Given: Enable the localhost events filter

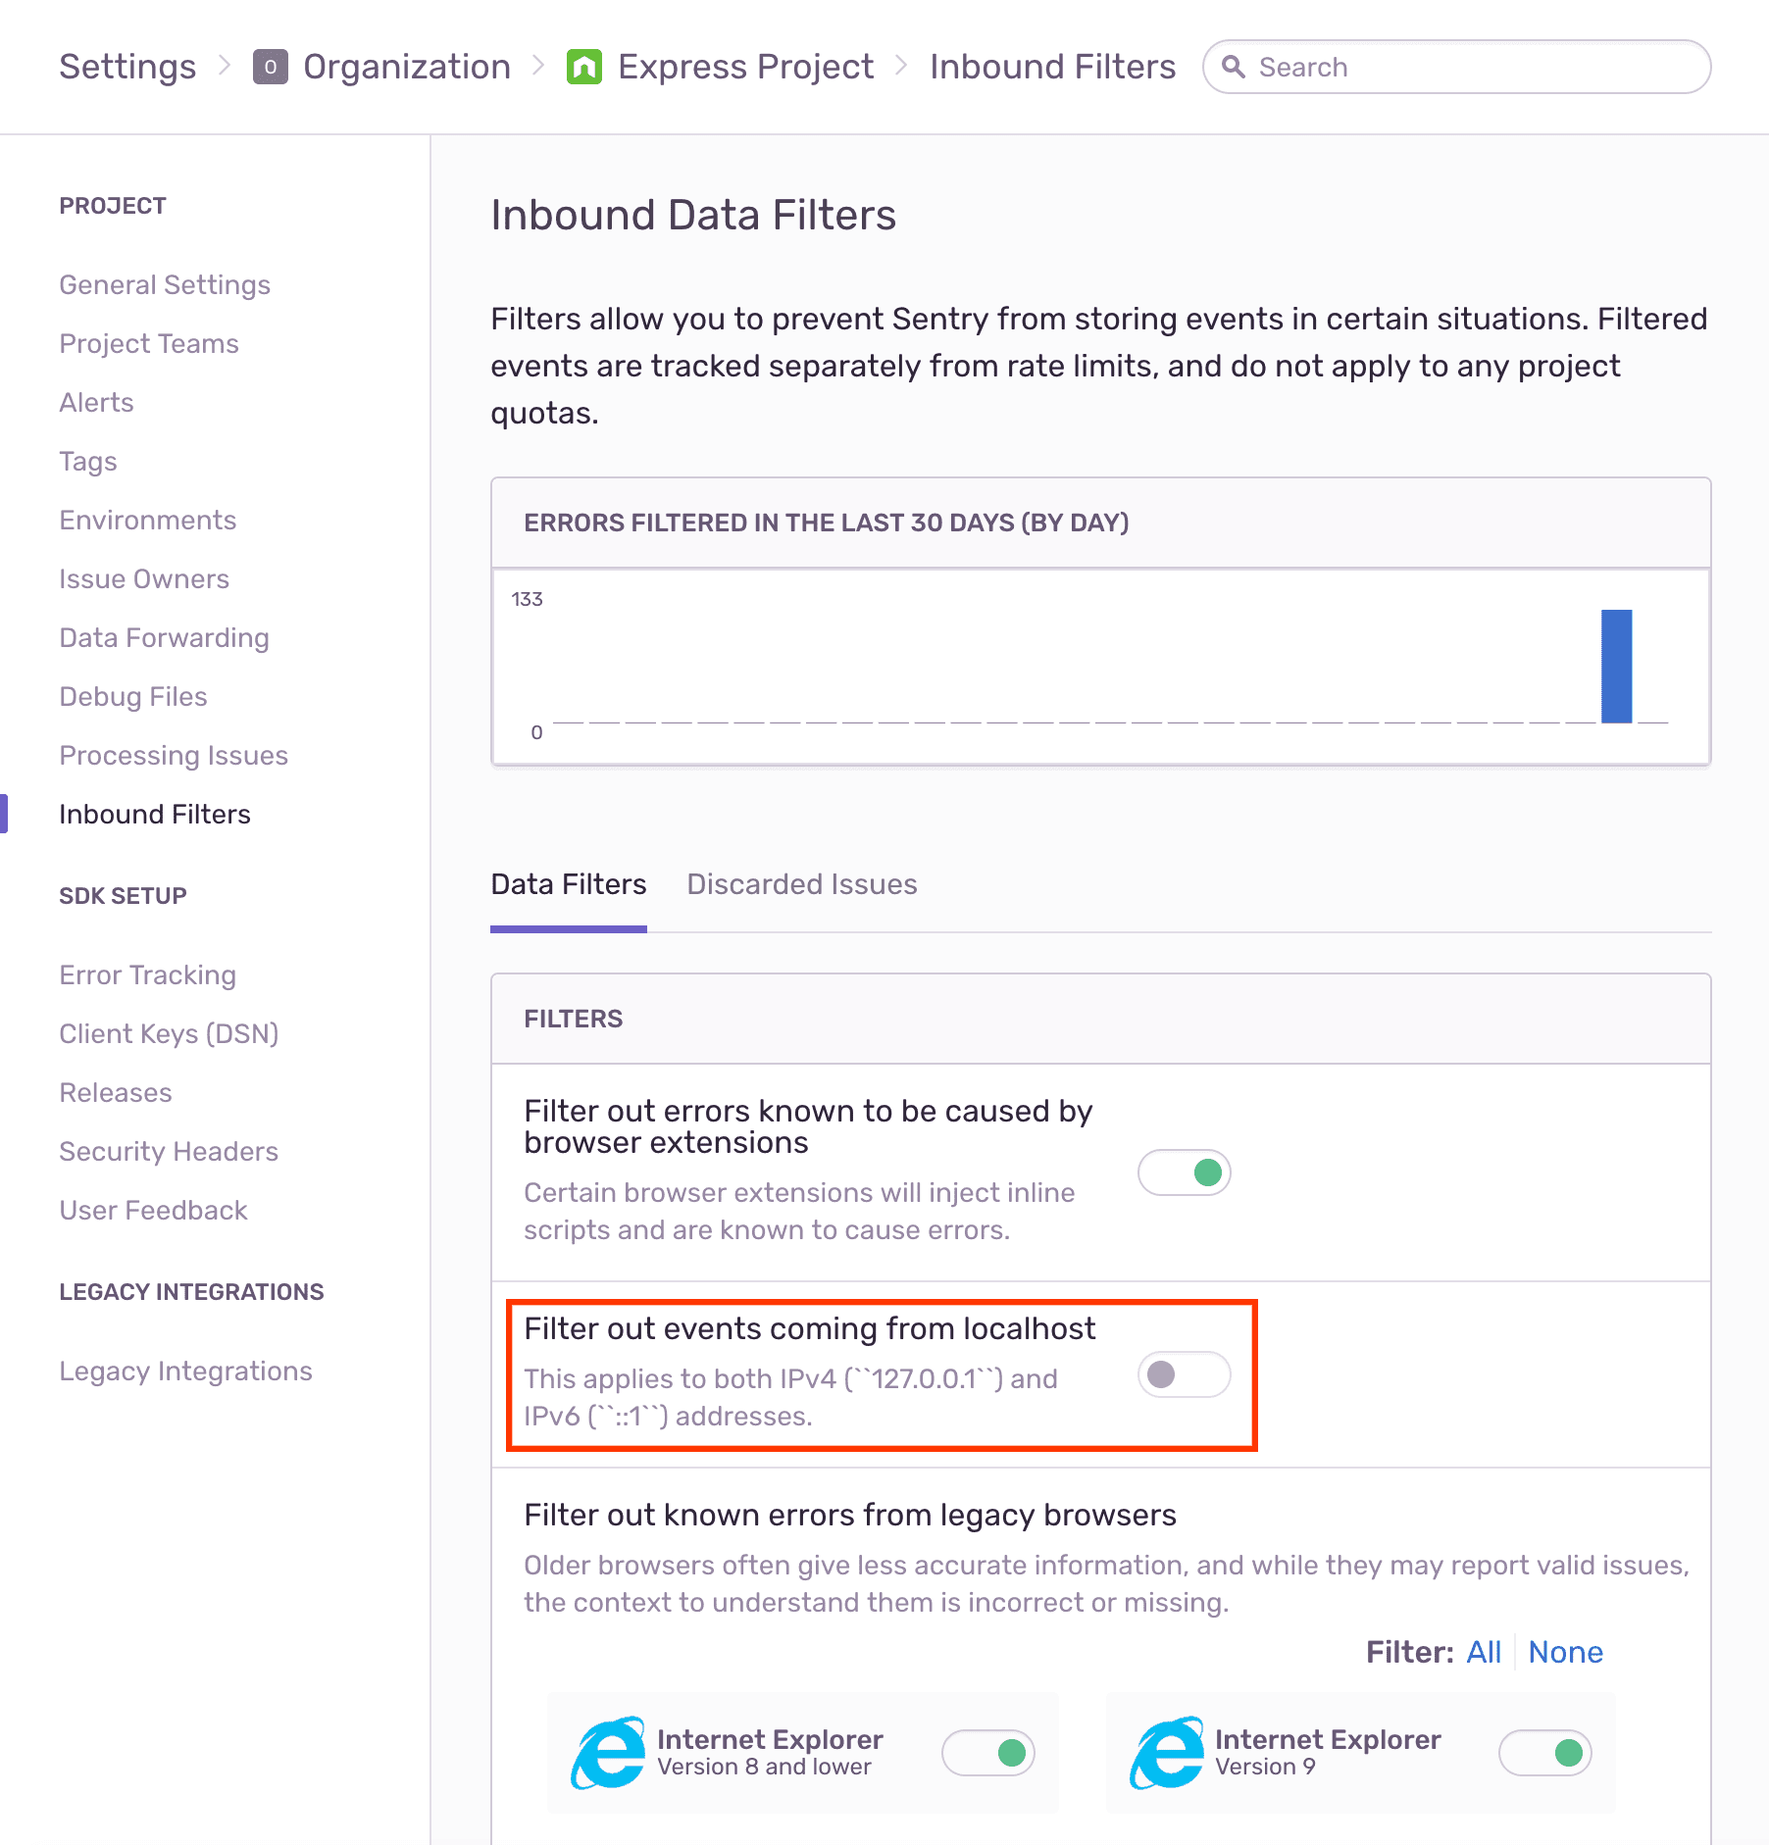Looking at the screenshot, I should click(1184, 1374).
